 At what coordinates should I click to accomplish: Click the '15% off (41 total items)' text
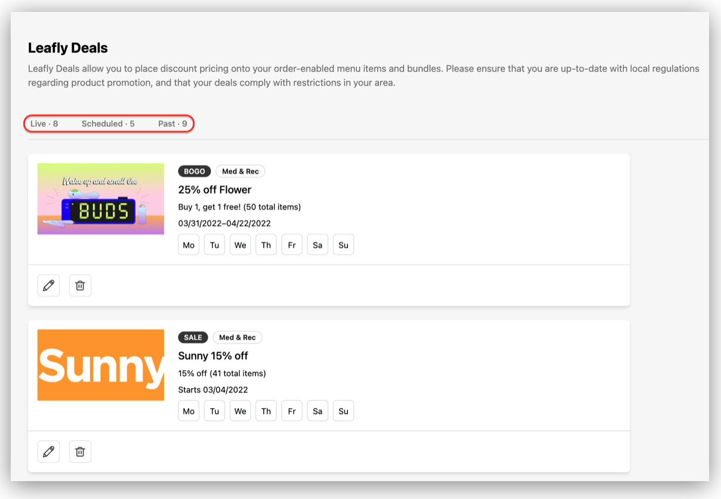(222, 373)
